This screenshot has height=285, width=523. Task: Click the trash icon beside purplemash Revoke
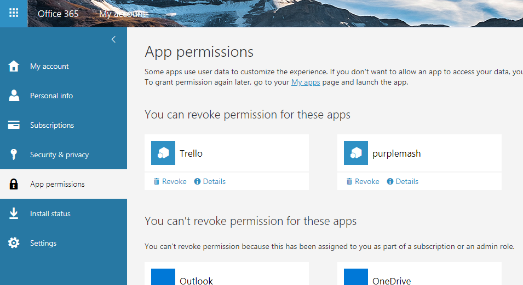click(x=349, y=181)
